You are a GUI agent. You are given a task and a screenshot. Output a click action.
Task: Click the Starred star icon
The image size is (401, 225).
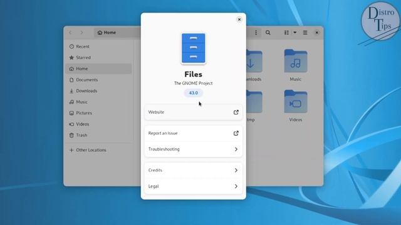coord(71,57)
